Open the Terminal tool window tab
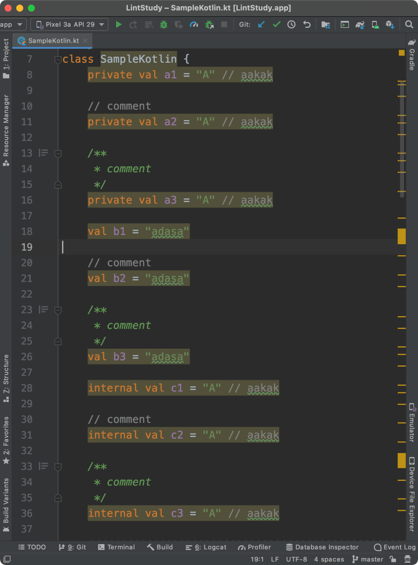This screenshot has width=418, height=565. tap(116, 547)
